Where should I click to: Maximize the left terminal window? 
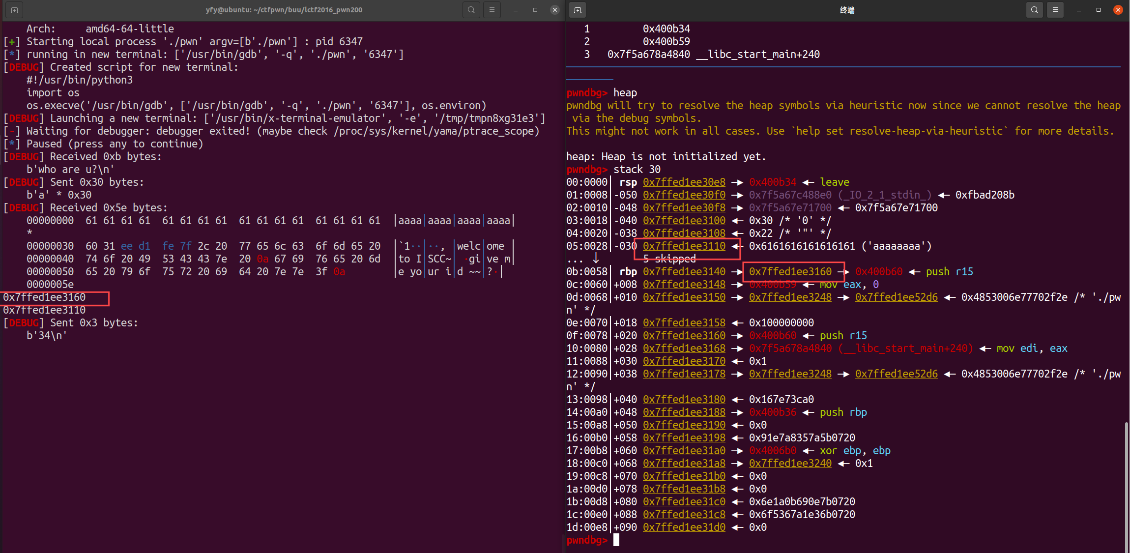point(535,10)
